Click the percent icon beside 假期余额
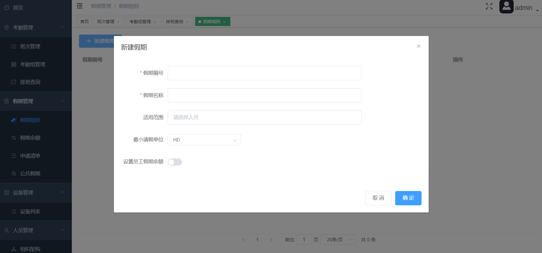This screenshot has height=253, width=542. [14, 138]
